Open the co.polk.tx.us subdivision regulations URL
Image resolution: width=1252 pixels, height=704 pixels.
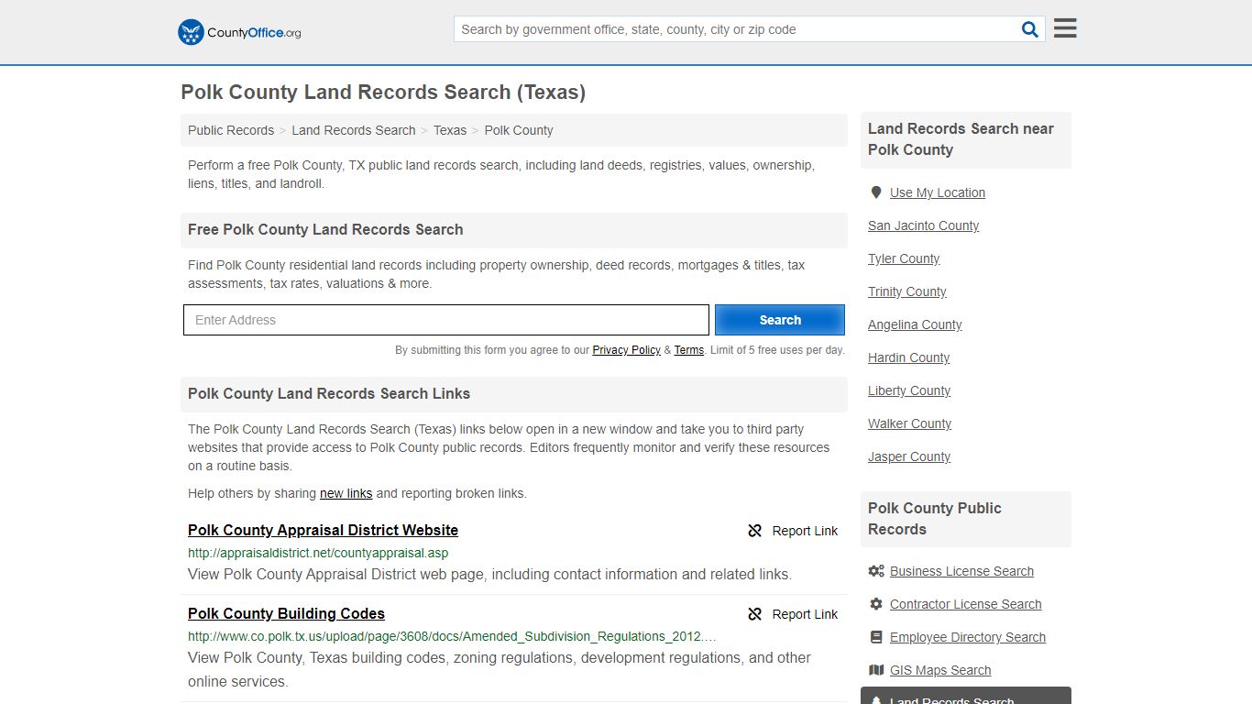point(452,636)
